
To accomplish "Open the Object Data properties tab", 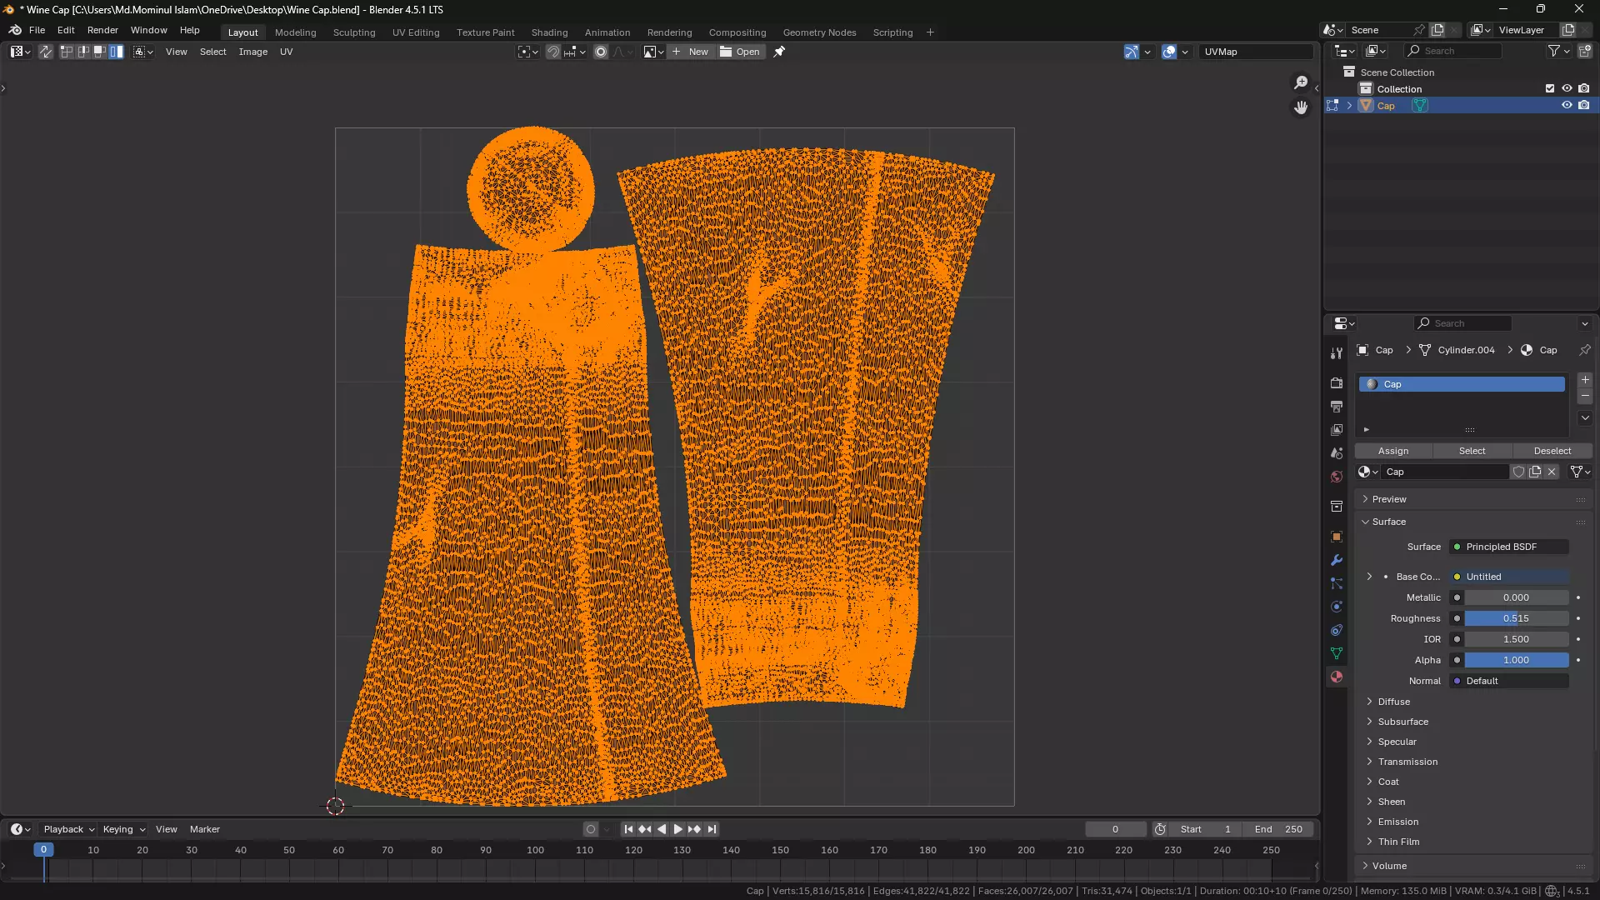I will point(1337,653).
